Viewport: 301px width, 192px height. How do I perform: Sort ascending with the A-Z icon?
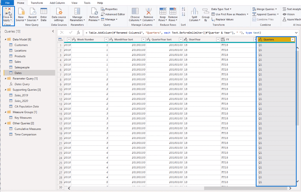click(183, 9)
